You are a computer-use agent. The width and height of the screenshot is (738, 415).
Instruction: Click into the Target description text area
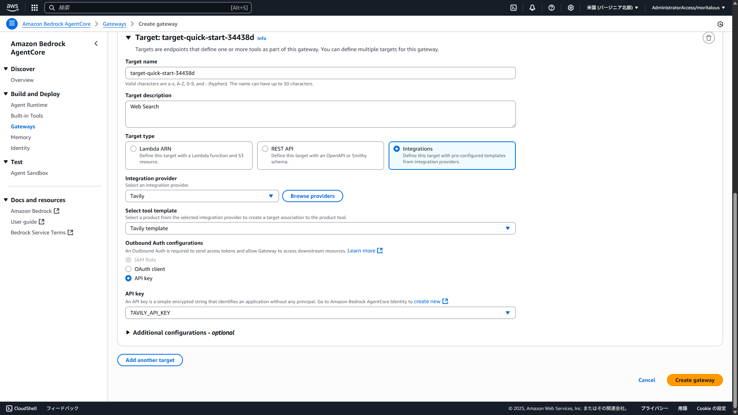pos(320,114)
